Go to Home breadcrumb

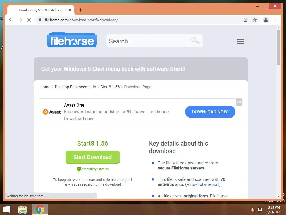click(45, 87)
